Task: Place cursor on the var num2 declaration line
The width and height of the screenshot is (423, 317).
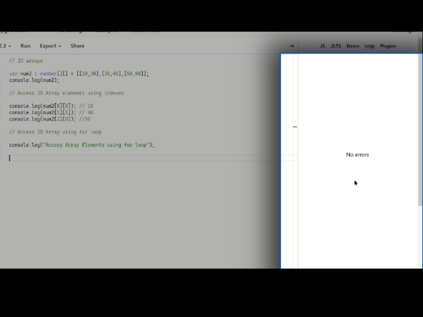Action: pos(78,73)
